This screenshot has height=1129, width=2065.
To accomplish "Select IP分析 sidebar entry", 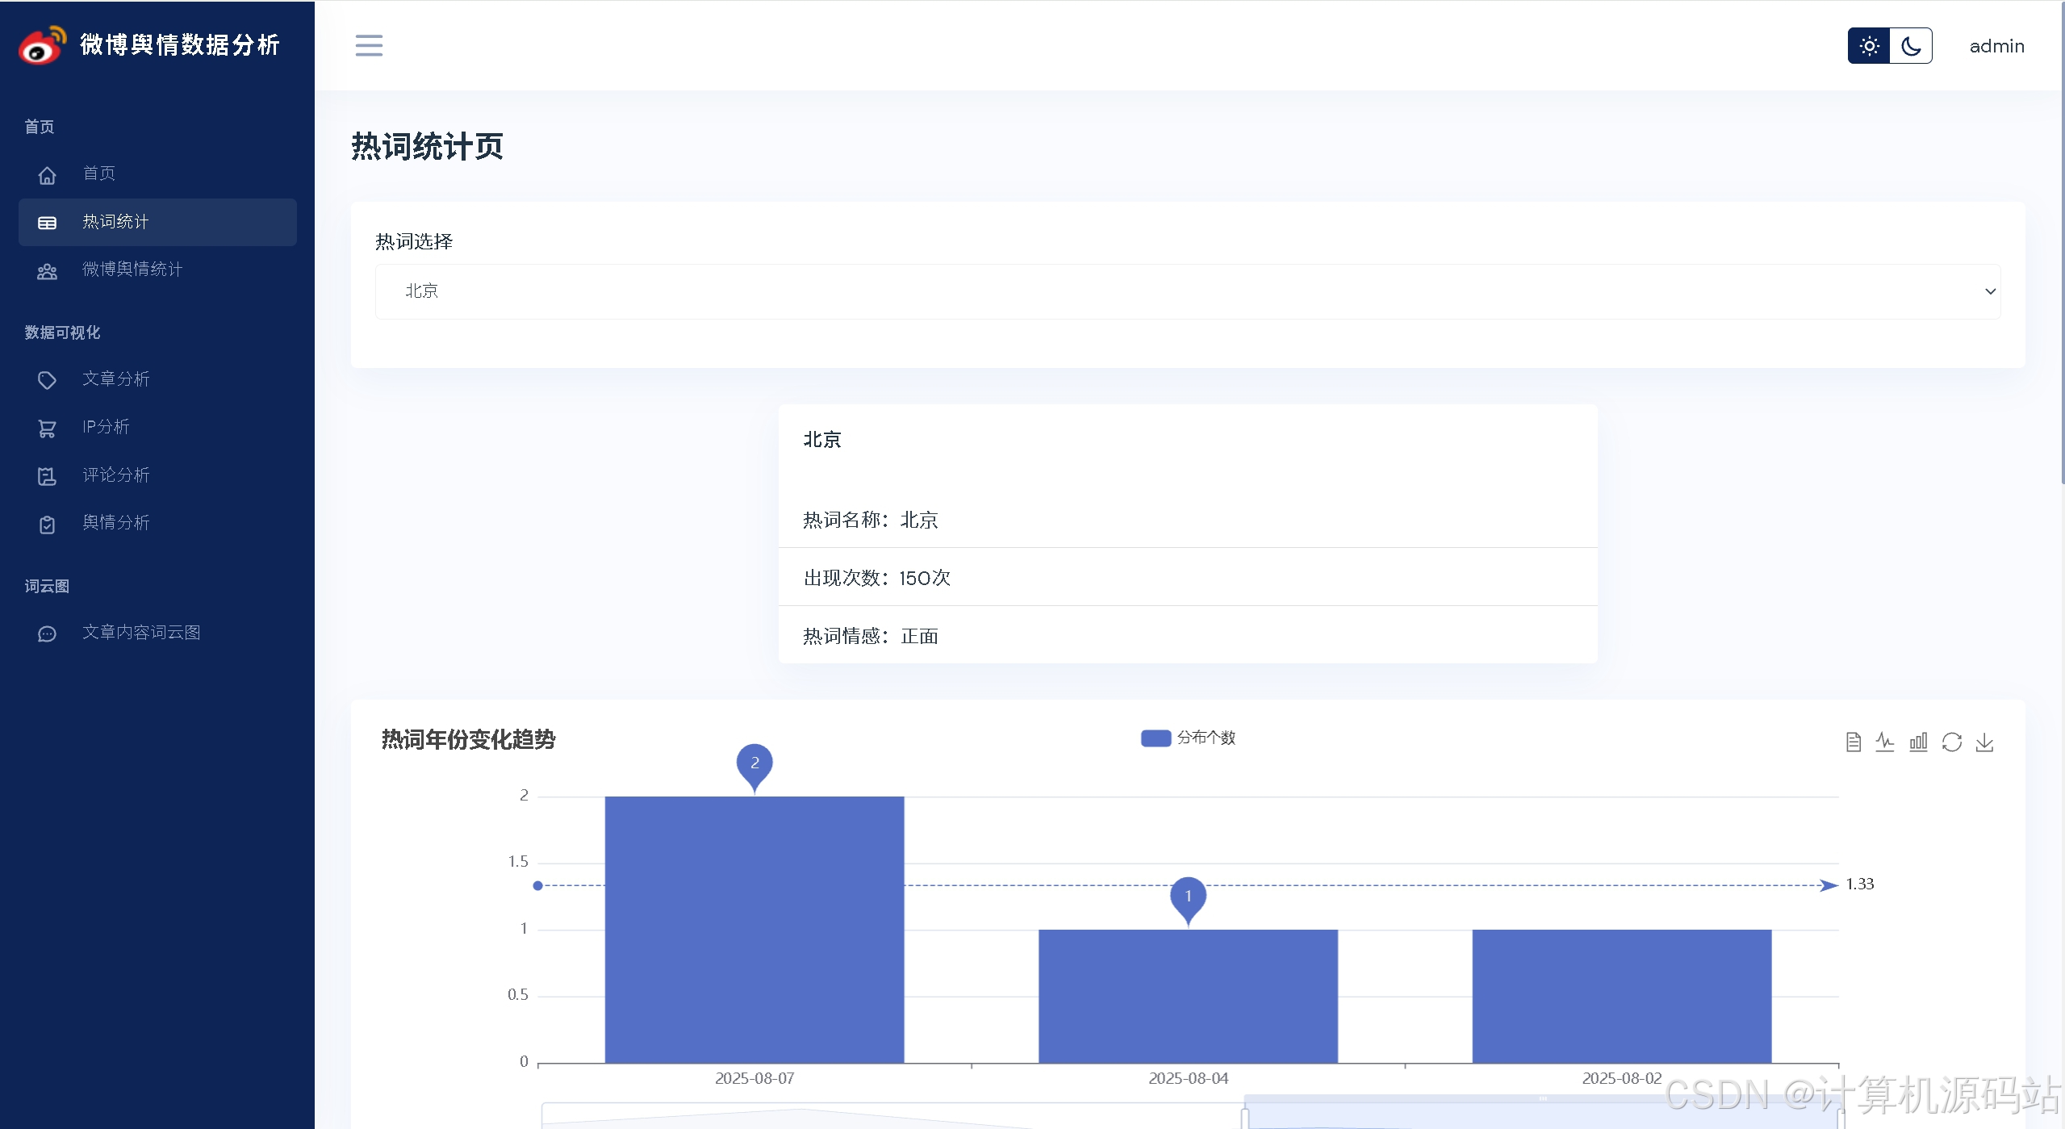I will tap(106, 427).
